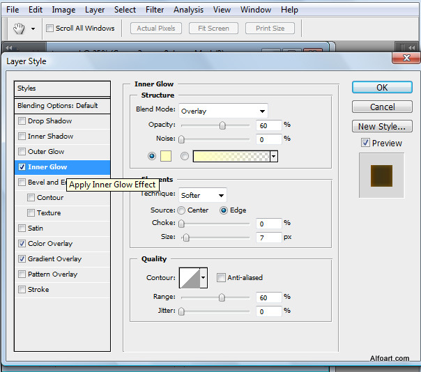Click the solid glow color swatch
The width and height of the screenshot is (421, 372).
[x=167, y=157]
